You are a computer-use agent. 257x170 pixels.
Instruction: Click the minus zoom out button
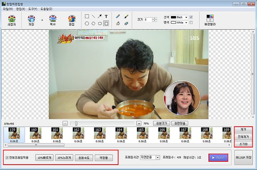pos(65,123)
